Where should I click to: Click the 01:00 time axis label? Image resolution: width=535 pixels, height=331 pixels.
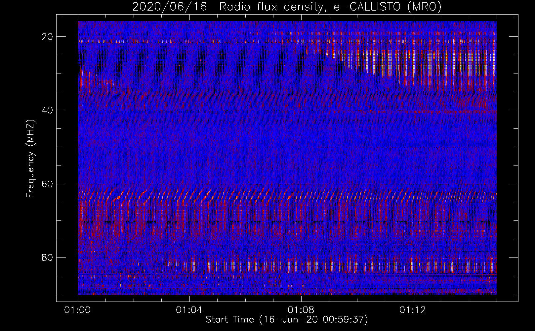(x=78, y=310)
